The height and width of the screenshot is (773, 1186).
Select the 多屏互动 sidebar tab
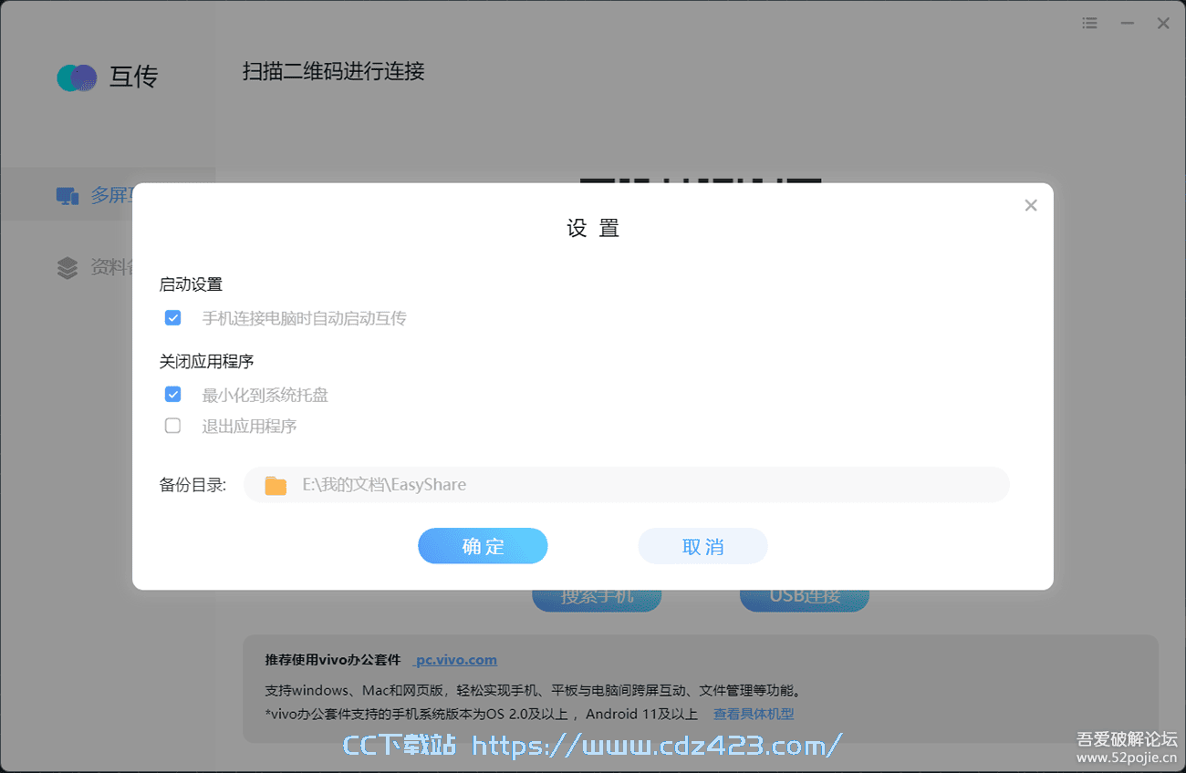(x=108, y=195)
